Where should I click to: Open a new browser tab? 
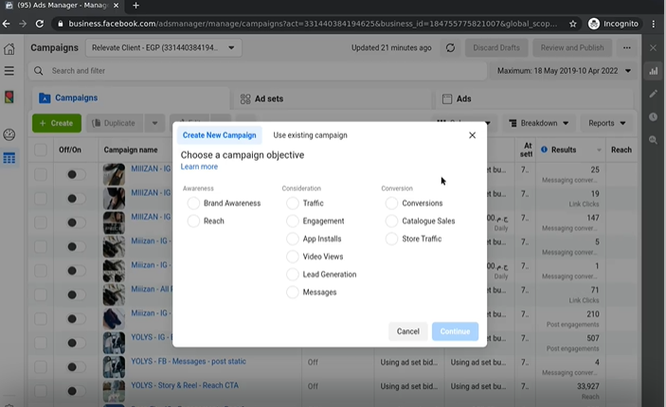coord(135,6)
